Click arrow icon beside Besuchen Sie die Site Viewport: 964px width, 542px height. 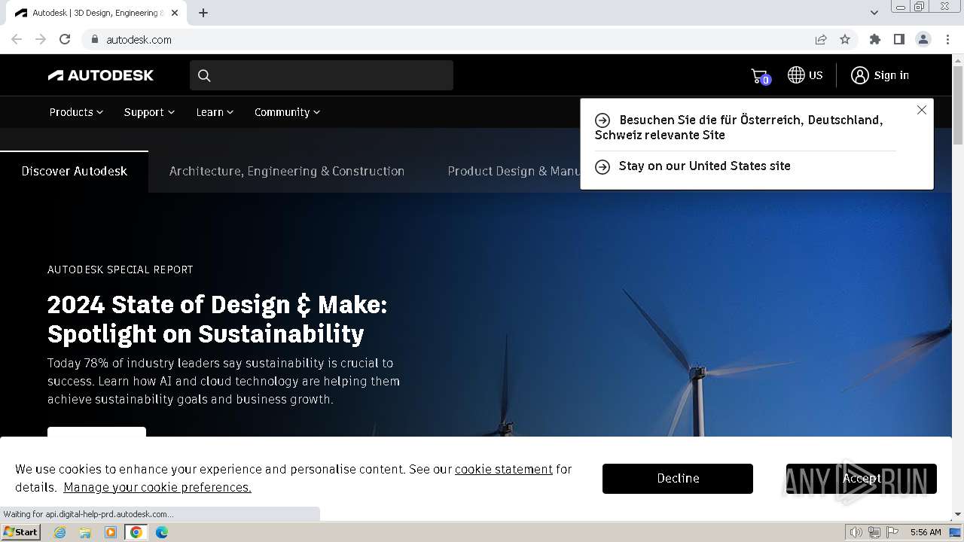[x=602, y=120]
